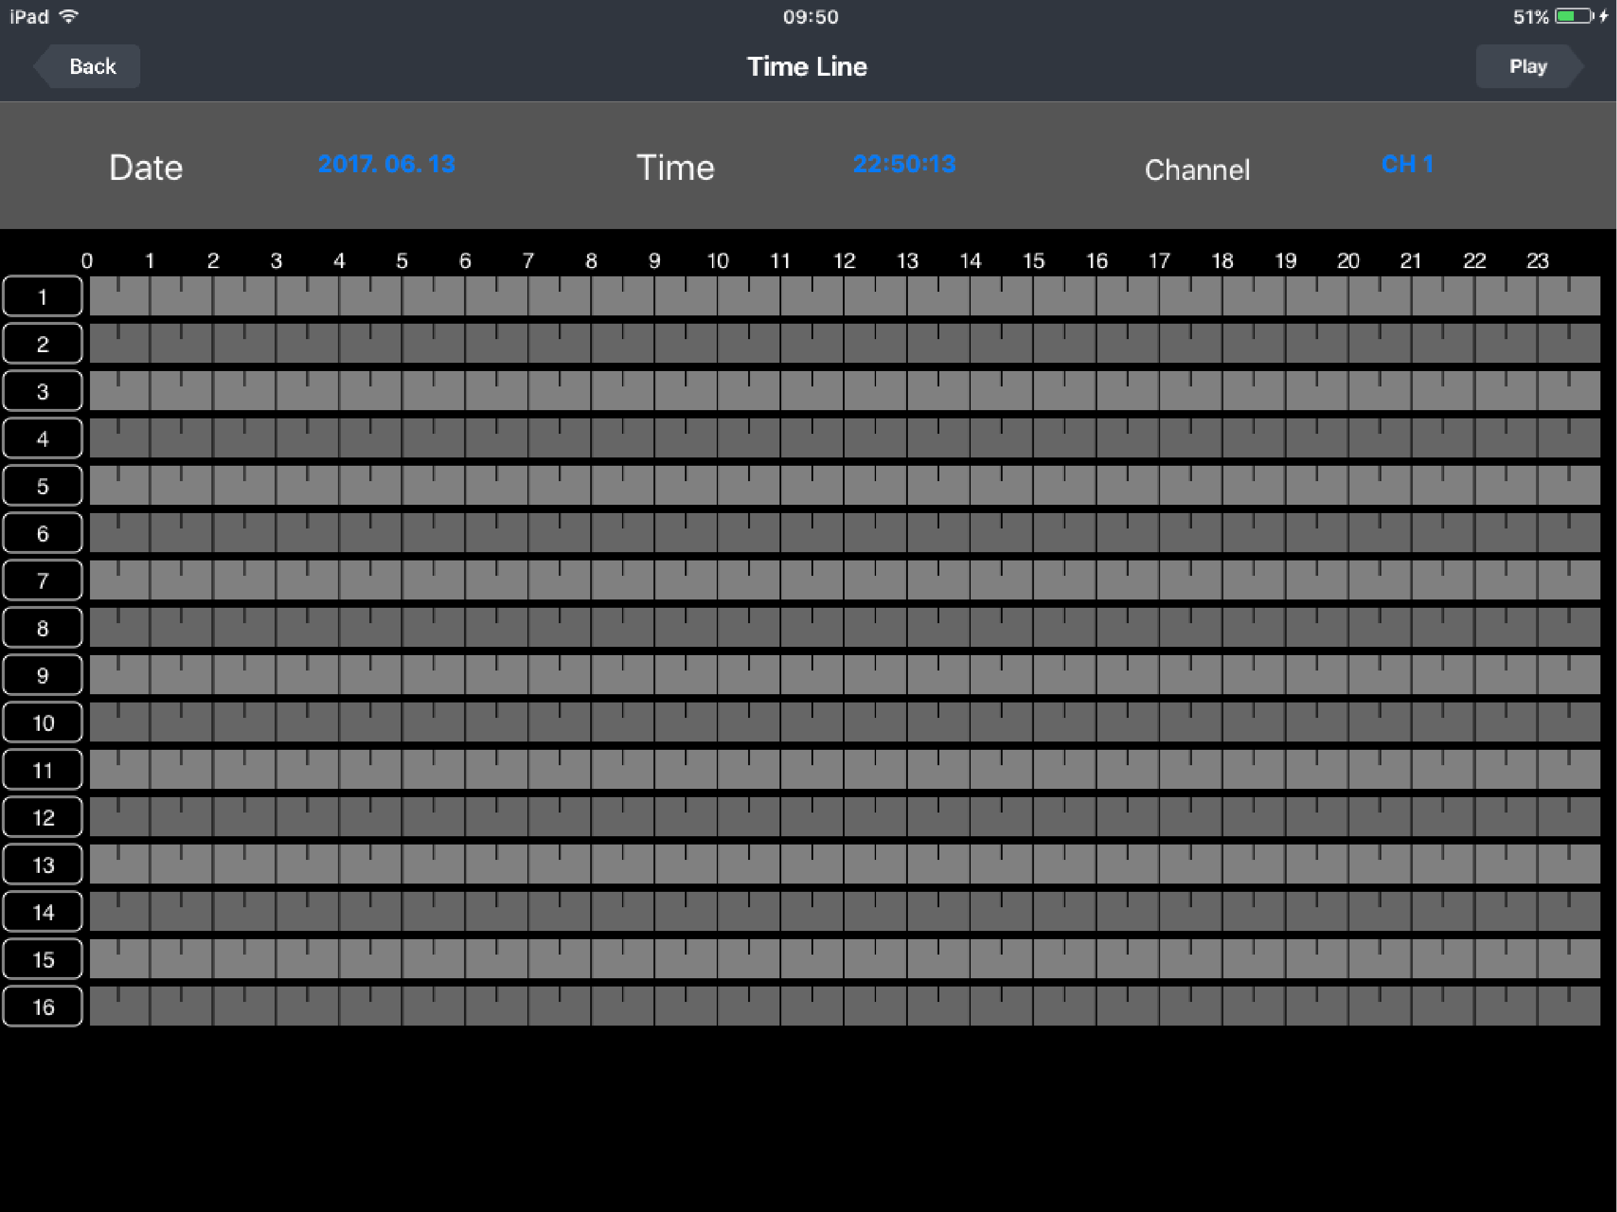The image size is (1617, 1212).
Task: Go back with the Back button
Action: 87,66
